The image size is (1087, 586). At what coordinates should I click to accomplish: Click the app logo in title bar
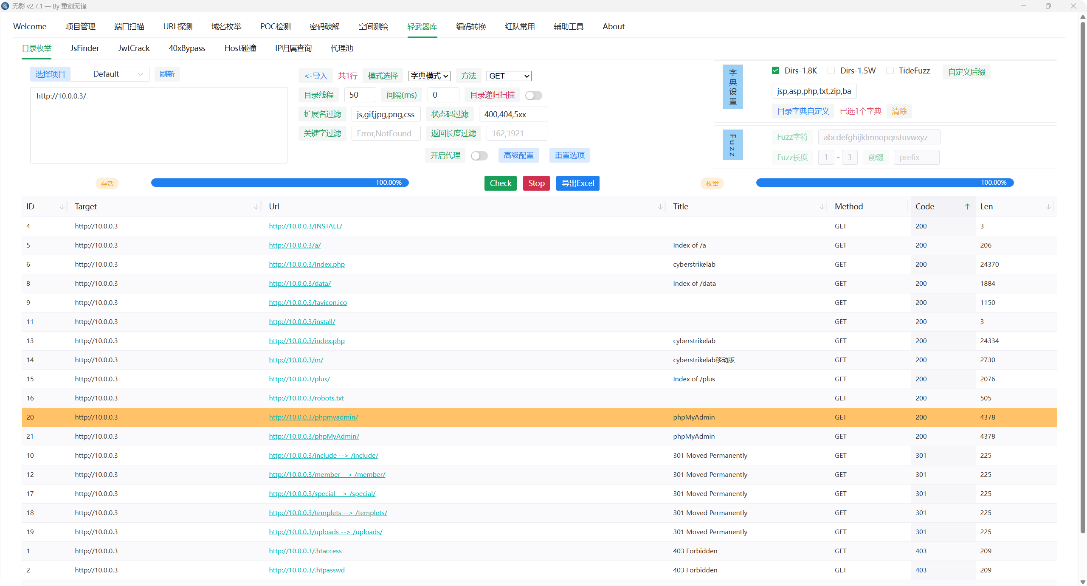click(5, 6)
